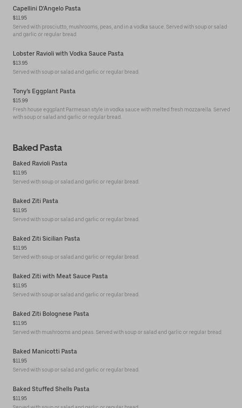The height and width of the screenshot is (408, 242).
Task: Click the price under Baked Ravioli Pasta
Action: tap(20, 173)
